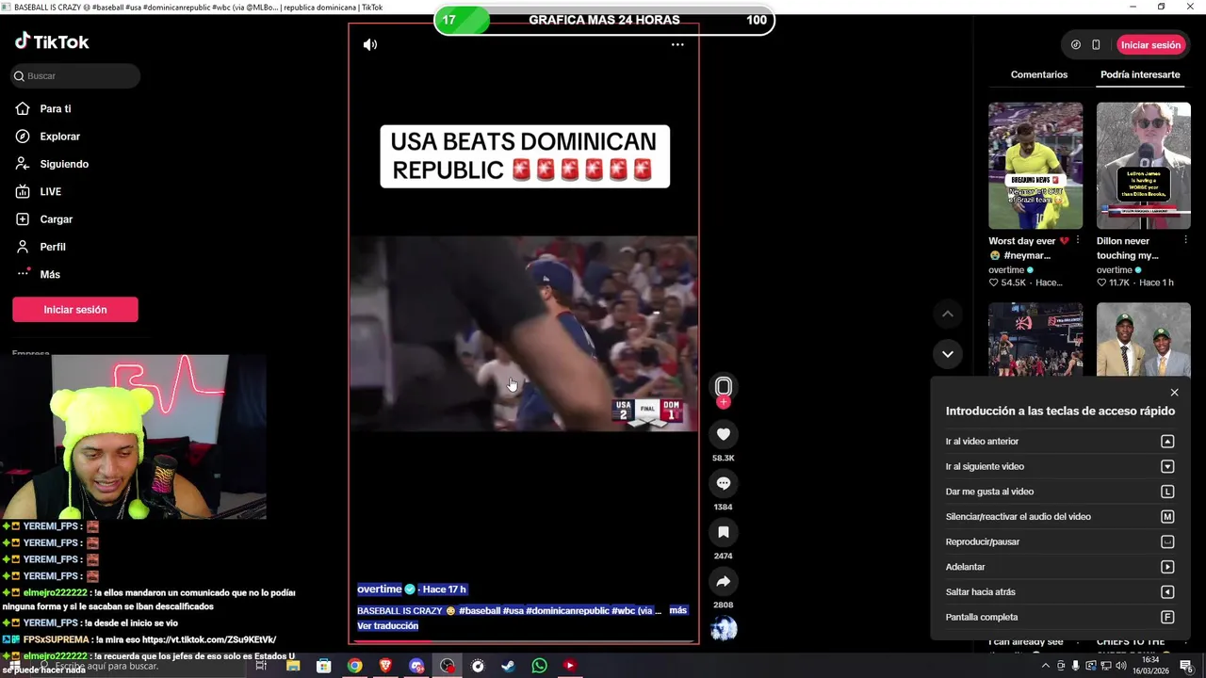Go to previous video up chevron

tap(948, 314)
